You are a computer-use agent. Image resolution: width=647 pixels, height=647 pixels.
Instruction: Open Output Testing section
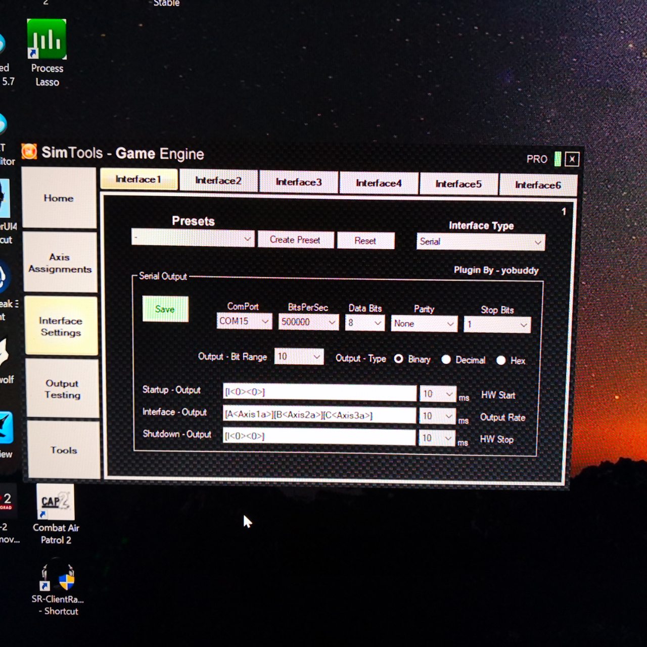pos(62,389)
